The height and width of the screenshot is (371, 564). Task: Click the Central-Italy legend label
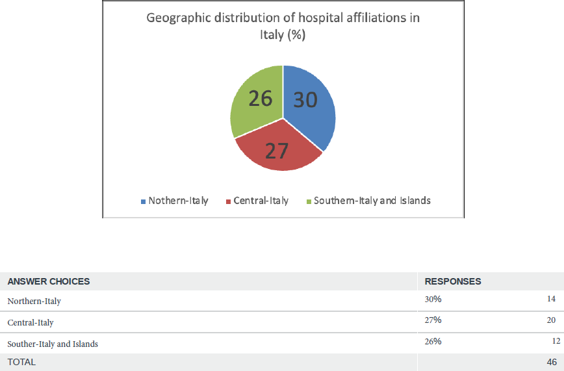[x=261, y=201]
